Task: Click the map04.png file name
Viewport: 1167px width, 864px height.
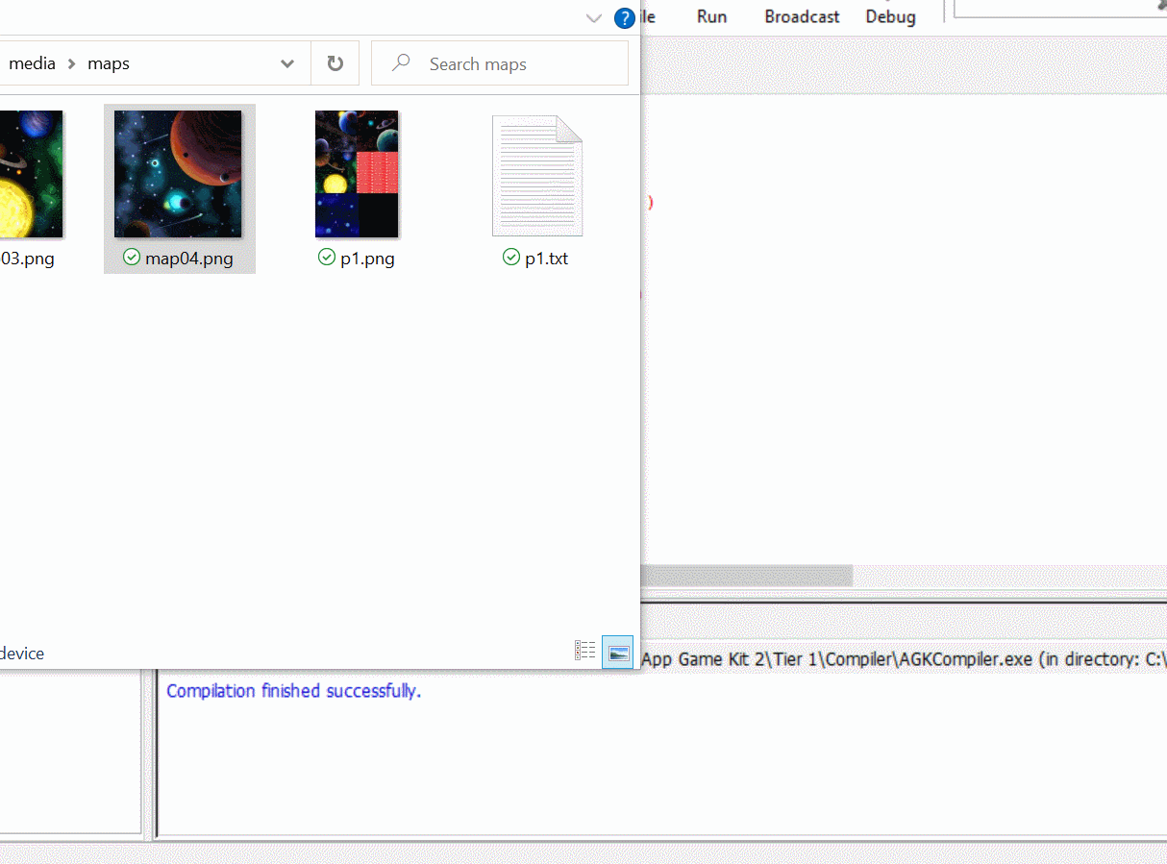Action: 189,259
